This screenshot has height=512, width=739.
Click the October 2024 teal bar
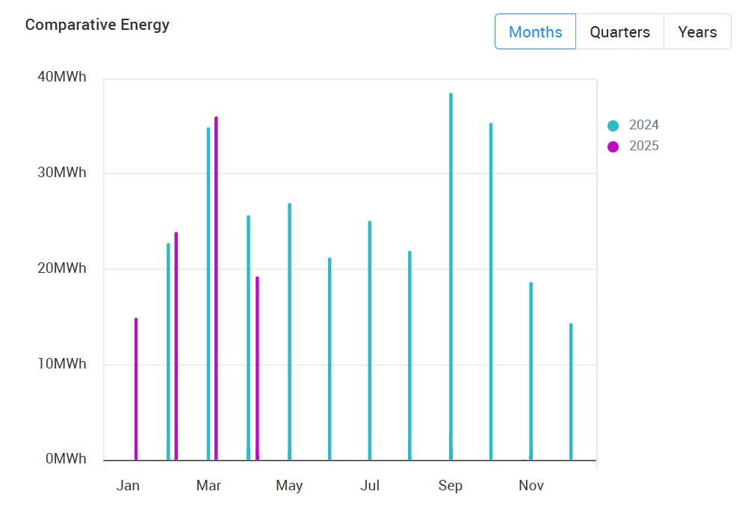(491, 292)
